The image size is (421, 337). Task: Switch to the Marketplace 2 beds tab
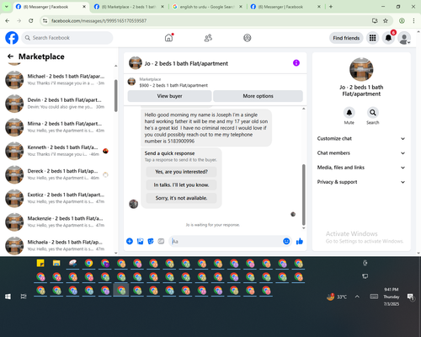click(x=129, y=7)
